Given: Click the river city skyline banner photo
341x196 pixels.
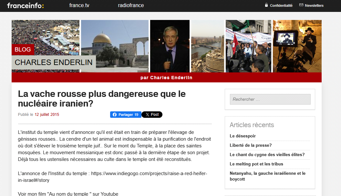Looking at the screenshot, I should pos(208,46).
